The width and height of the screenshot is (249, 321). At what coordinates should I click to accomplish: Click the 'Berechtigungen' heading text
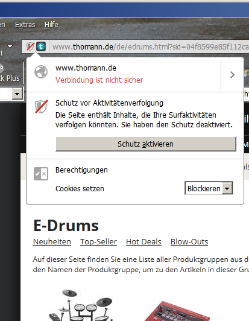click(x=81, y=170)
